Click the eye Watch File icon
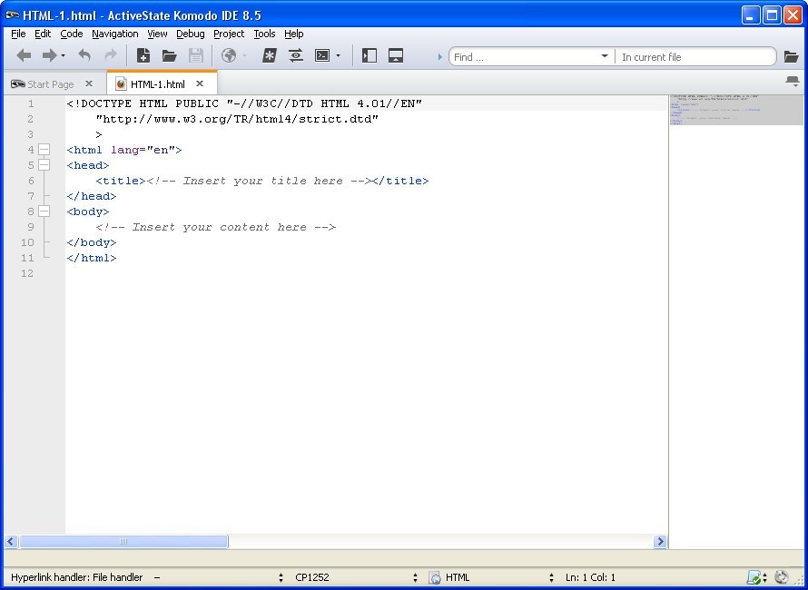808x590 pixels. tap(296, 55)
